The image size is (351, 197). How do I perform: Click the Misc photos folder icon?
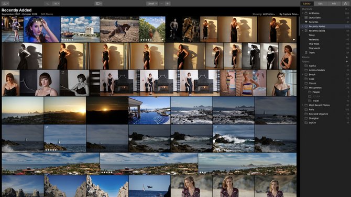point(306,88)
